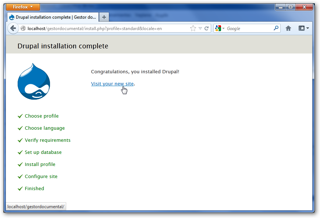This screenshot has height=218, width=320.
Task: Click the back navigation arrow
Action: point(13,28)
